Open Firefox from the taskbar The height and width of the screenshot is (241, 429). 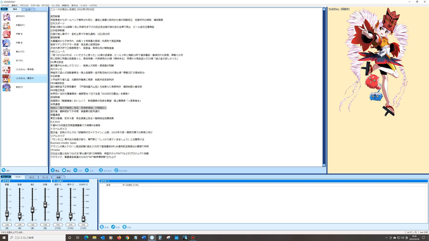[x=119, y=238]
